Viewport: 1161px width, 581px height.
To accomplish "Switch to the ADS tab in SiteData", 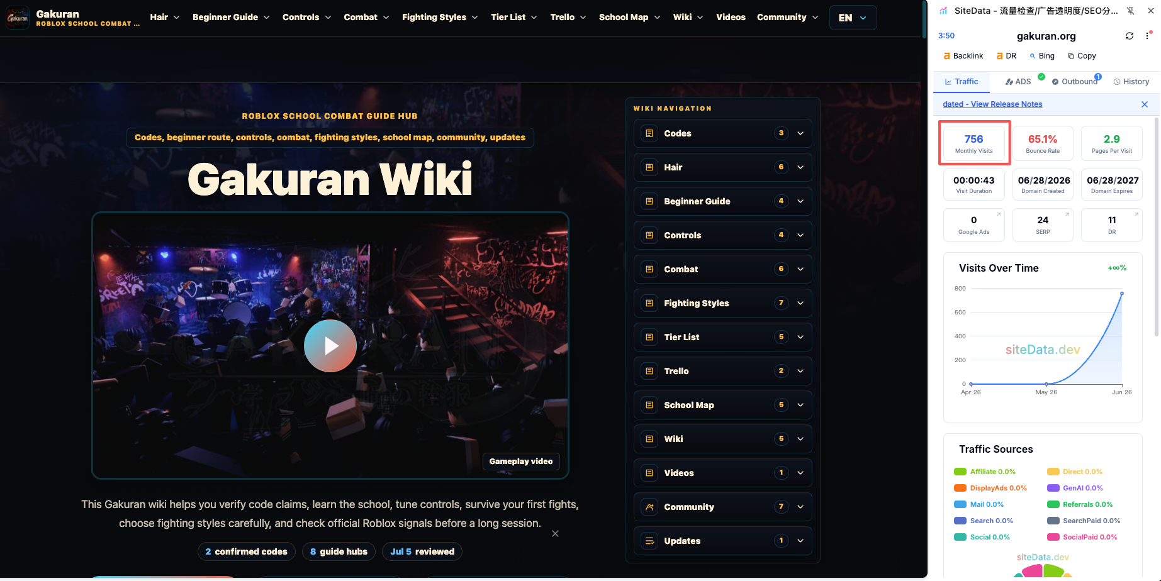I will pyautogui.click(x=1018, y=82).
